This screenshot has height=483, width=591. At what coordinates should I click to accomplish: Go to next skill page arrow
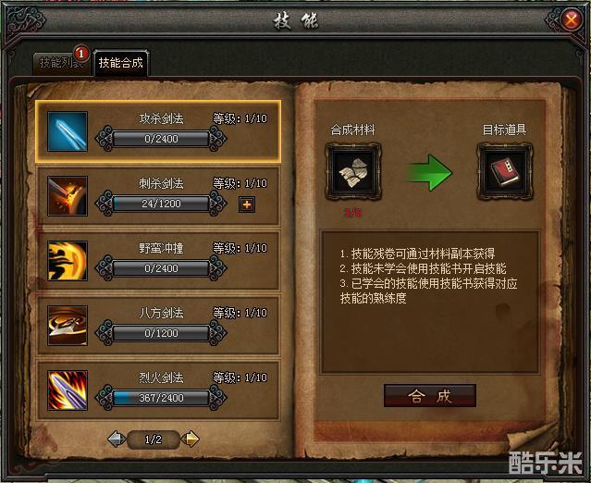pyautogui.click(x=190, y=439)
